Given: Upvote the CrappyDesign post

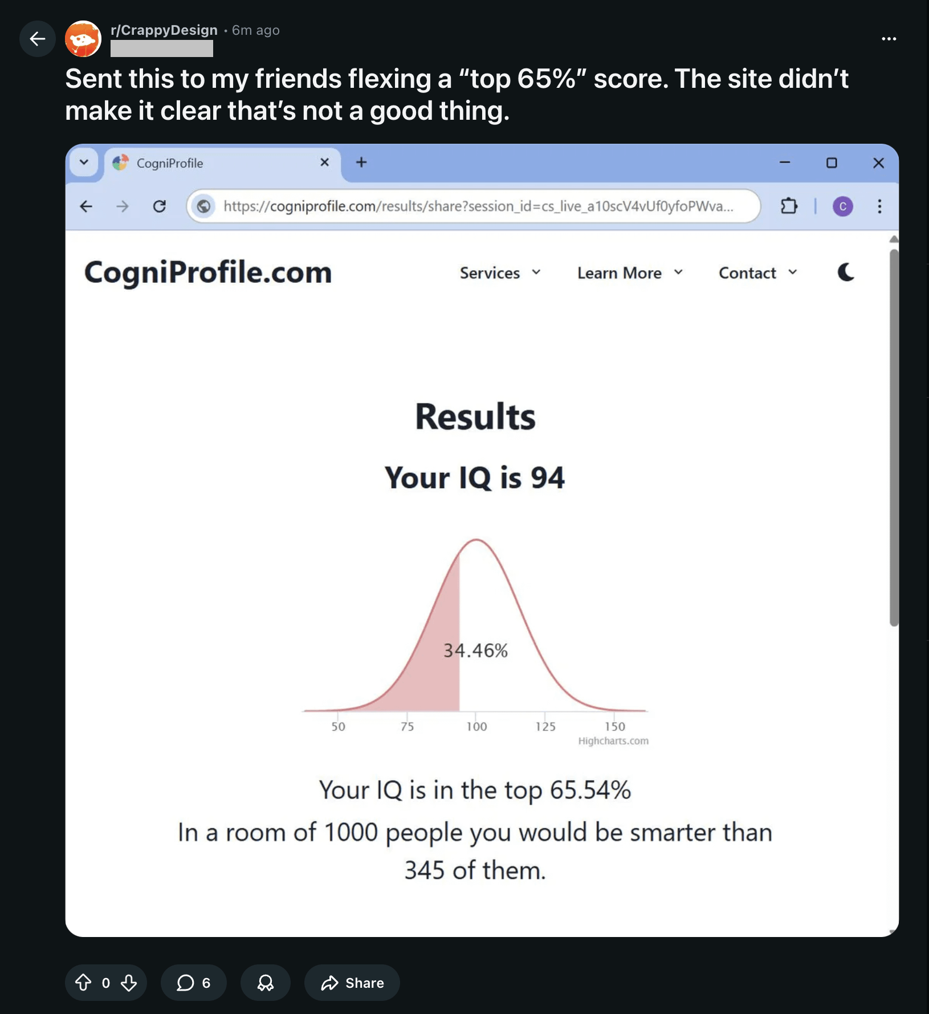Looking at the screenshot, I should [83, 982].
